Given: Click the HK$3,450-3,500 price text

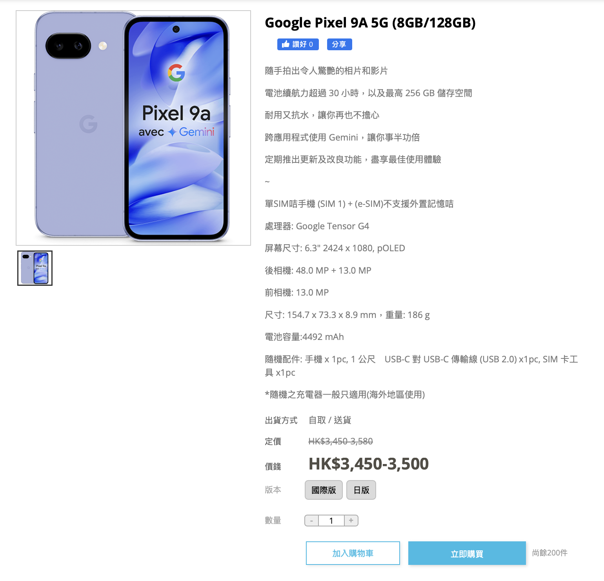Looking at the screenshot, I should [x=369, y=464].
